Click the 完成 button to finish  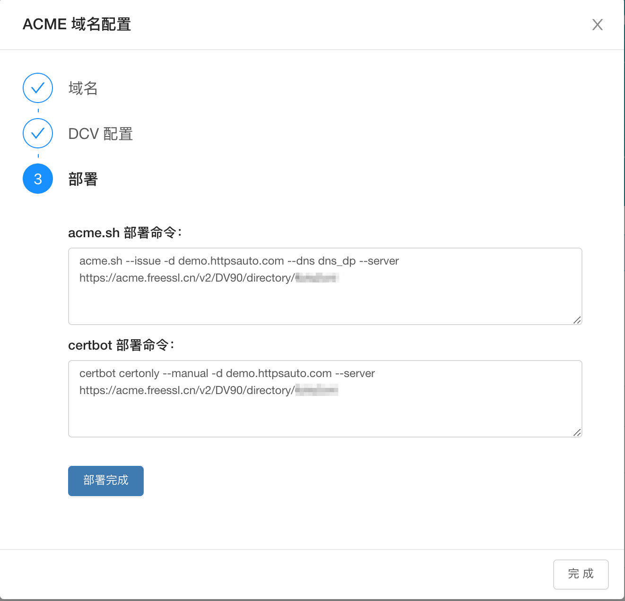[x=581, y=574]
